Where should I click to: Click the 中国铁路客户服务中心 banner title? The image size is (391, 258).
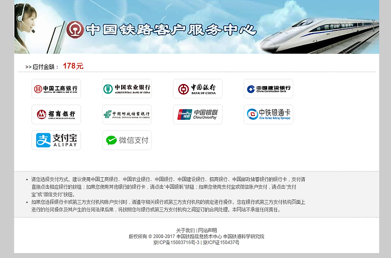point(171,30)
